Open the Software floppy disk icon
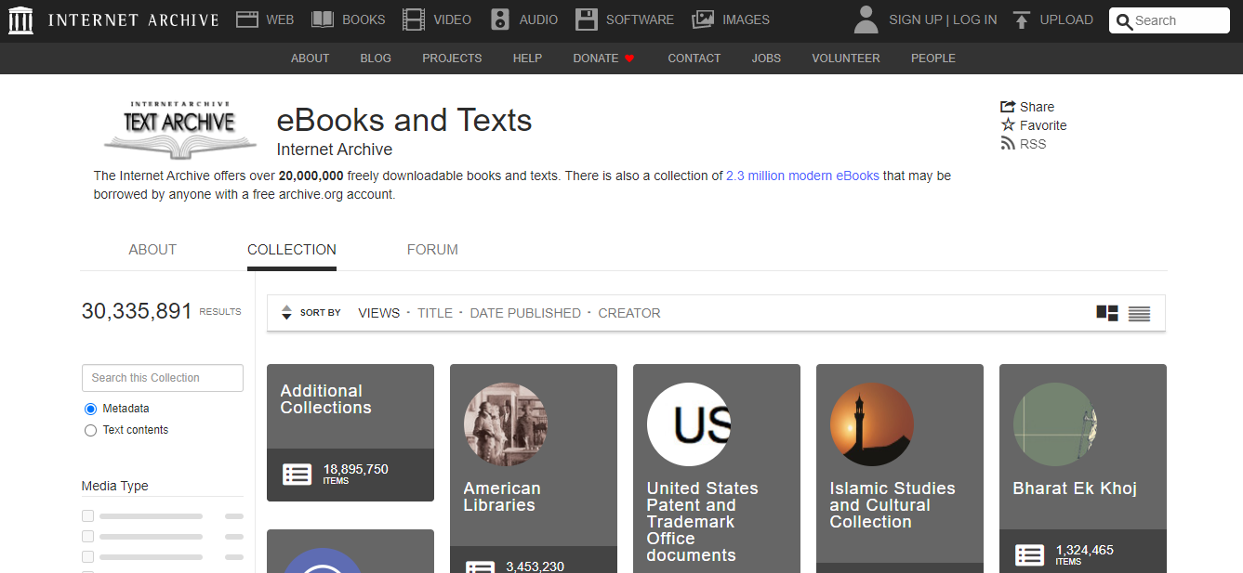Viewport: 1243px width, 573px height. point(587,20)
